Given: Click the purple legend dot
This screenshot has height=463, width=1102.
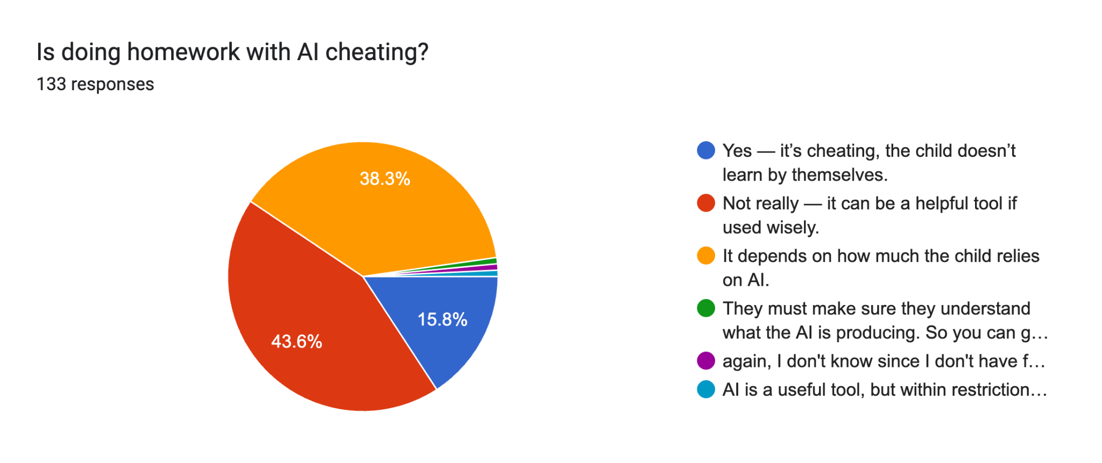Looking at the screenshot, I should coord(705,361).
